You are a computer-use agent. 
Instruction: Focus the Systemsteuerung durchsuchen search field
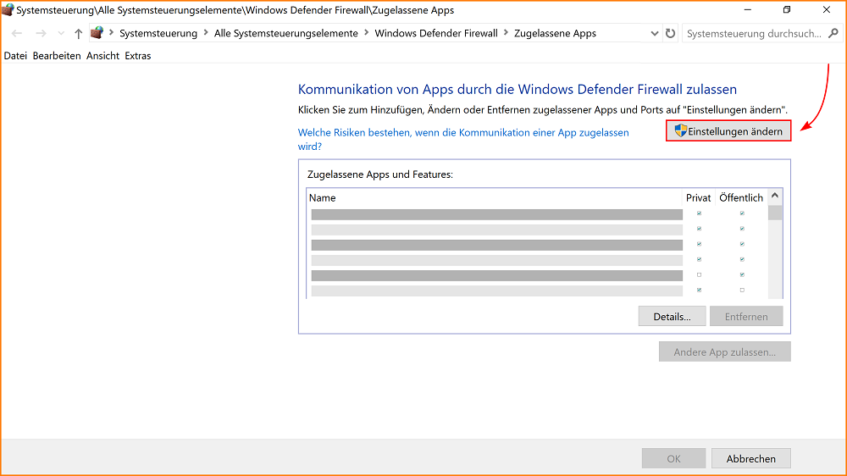(x=754, y=34)
